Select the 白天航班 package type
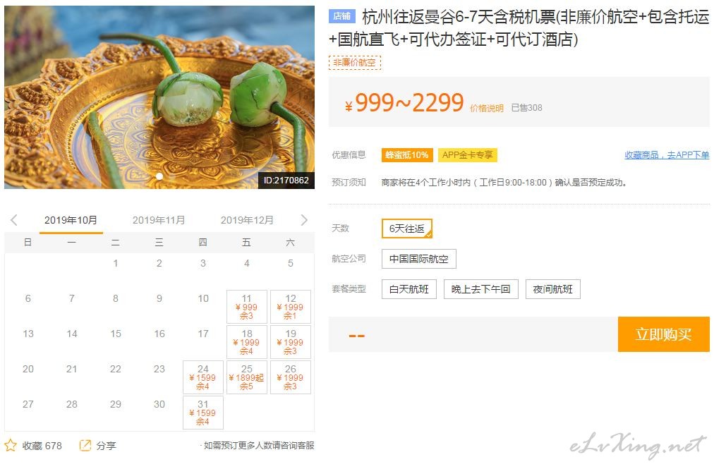 click(x=409, y=289)
